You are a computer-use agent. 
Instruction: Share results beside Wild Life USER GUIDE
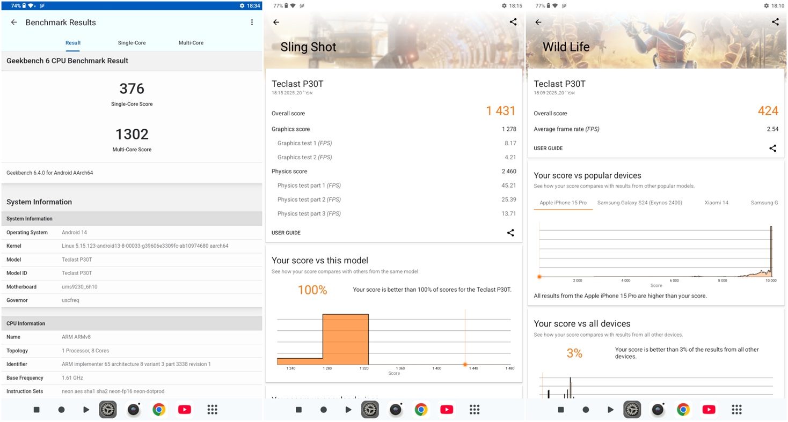pyautogui.click(x=772, y=149)
